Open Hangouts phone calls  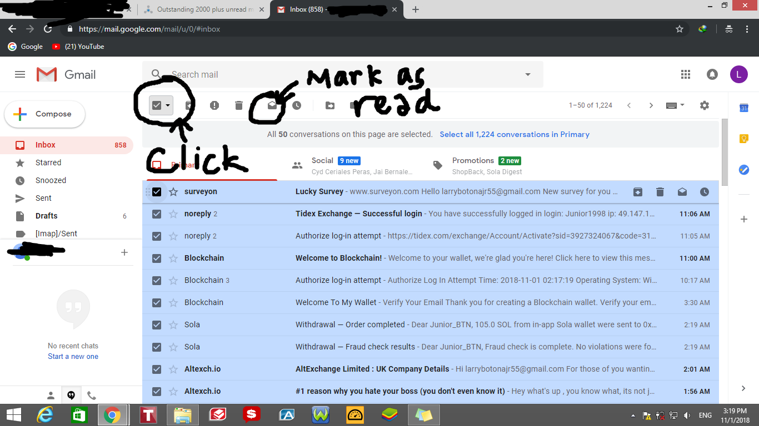click(92, 395)
